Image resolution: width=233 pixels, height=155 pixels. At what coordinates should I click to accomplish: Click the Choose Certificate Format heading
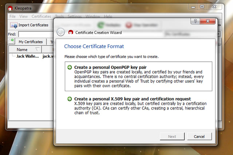94,46
